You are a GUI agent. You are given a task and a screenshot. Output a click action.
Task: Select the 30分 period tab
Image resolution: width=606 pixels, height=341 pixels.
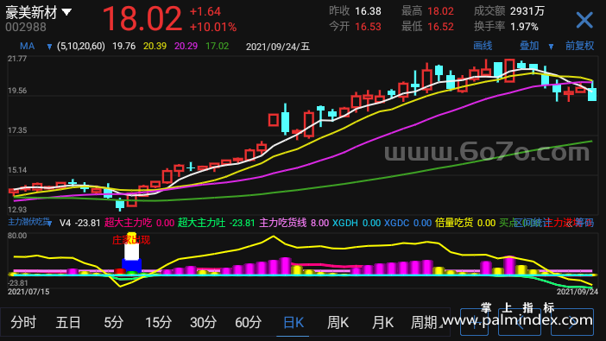(x=203, y=322)
